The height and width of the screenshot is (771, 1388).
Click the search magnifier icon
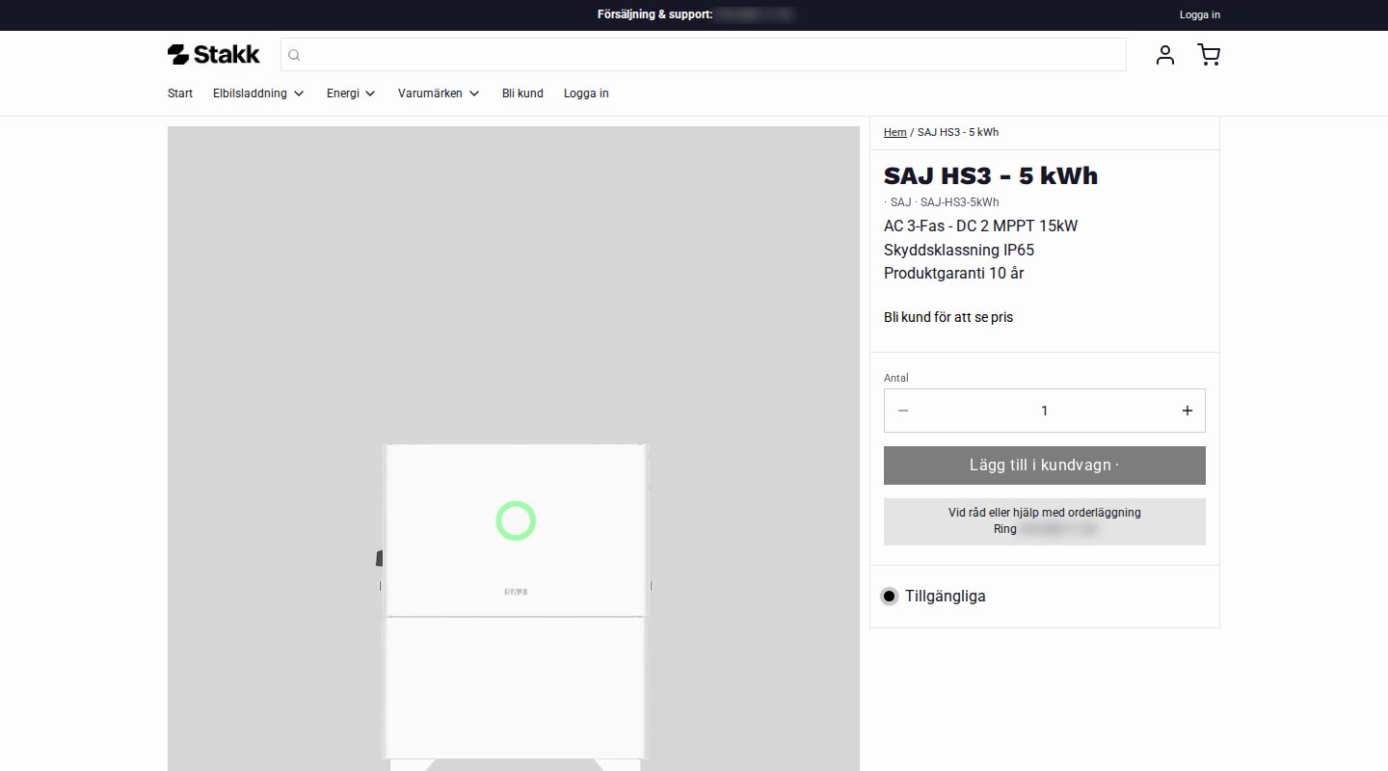click(295, 55)
